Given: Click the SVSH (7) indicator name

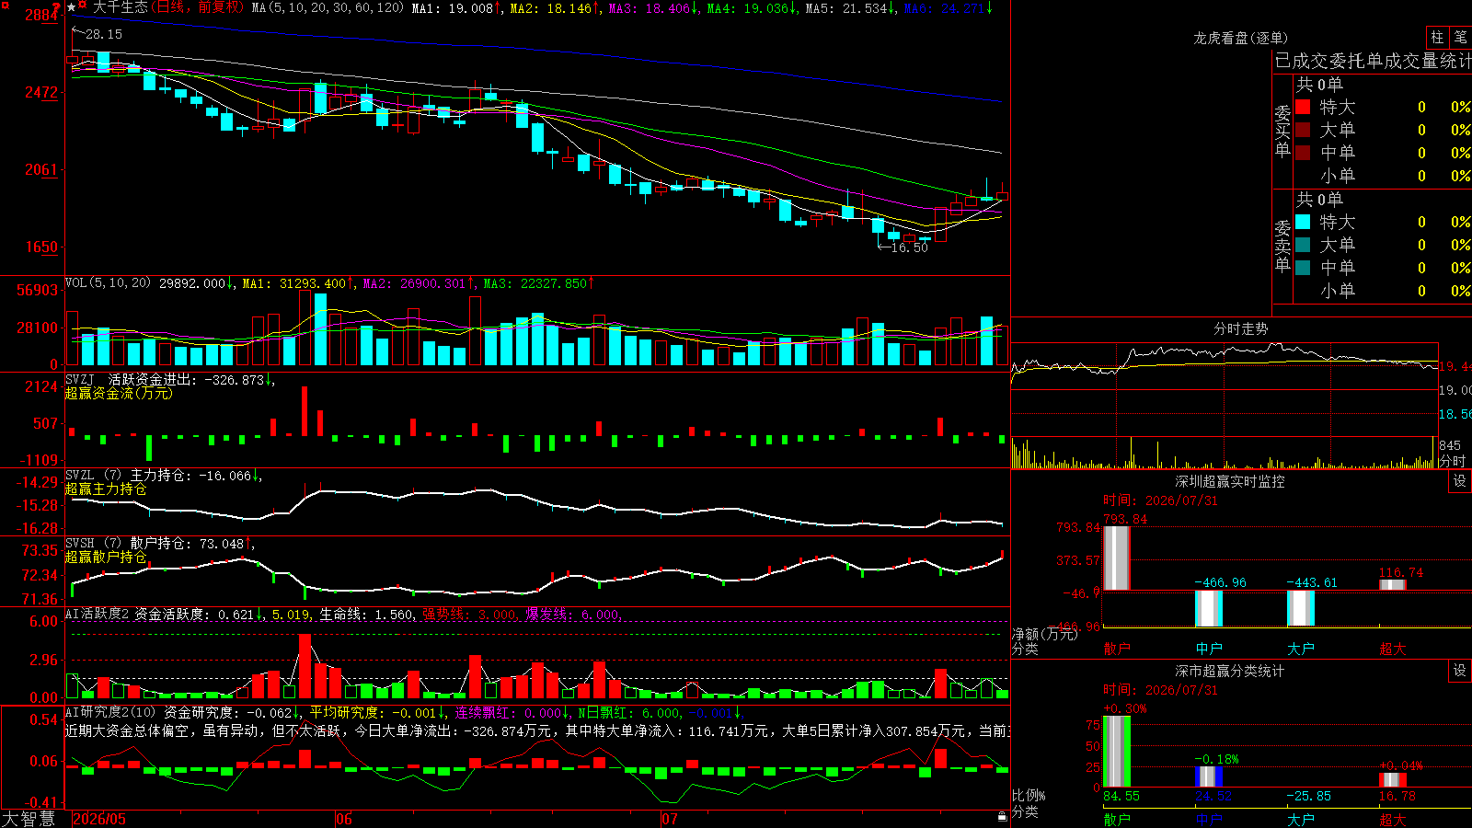Looking at the screenshot, I should click(x=93, y=544).
